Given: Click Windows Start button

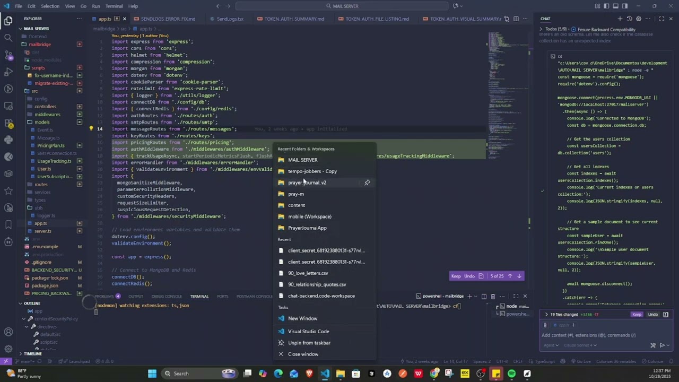Looking at the screenshot, I should click(152, 374).
